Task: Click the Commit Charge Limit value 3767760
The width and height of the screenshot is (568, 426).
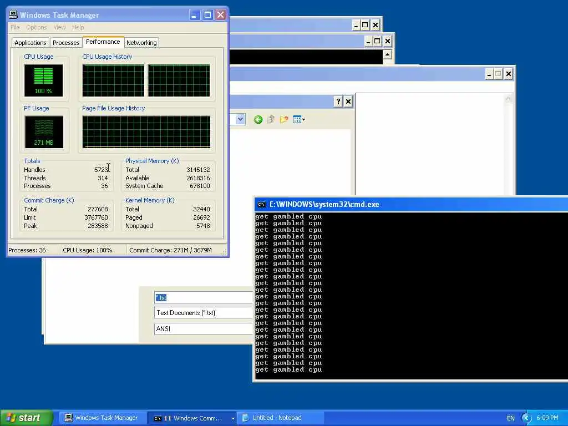Action: (x=96, y=217)
